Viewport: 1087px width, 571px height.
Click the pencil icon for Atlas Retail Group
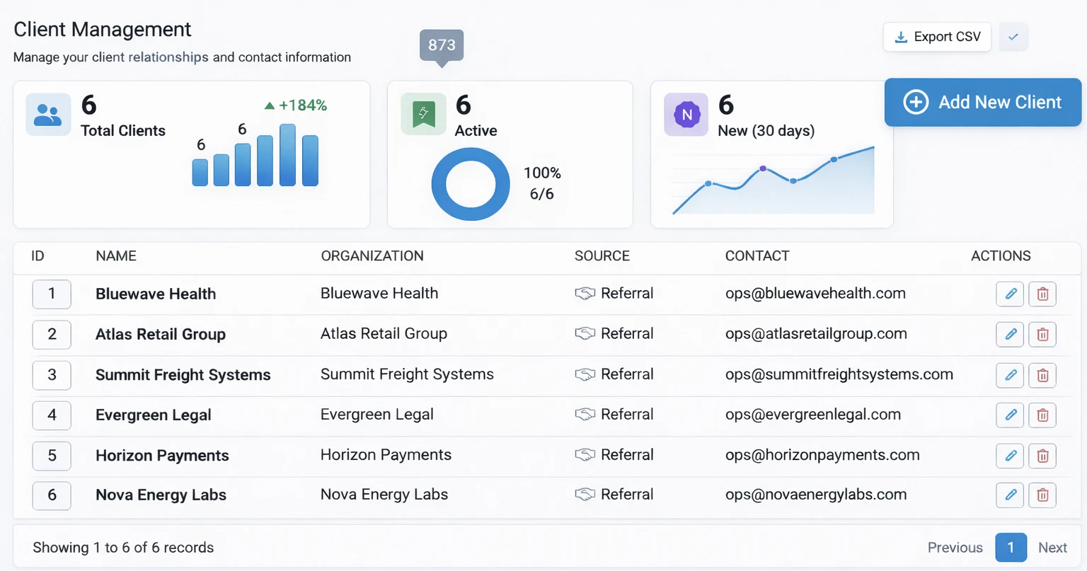click(1010, 334)
